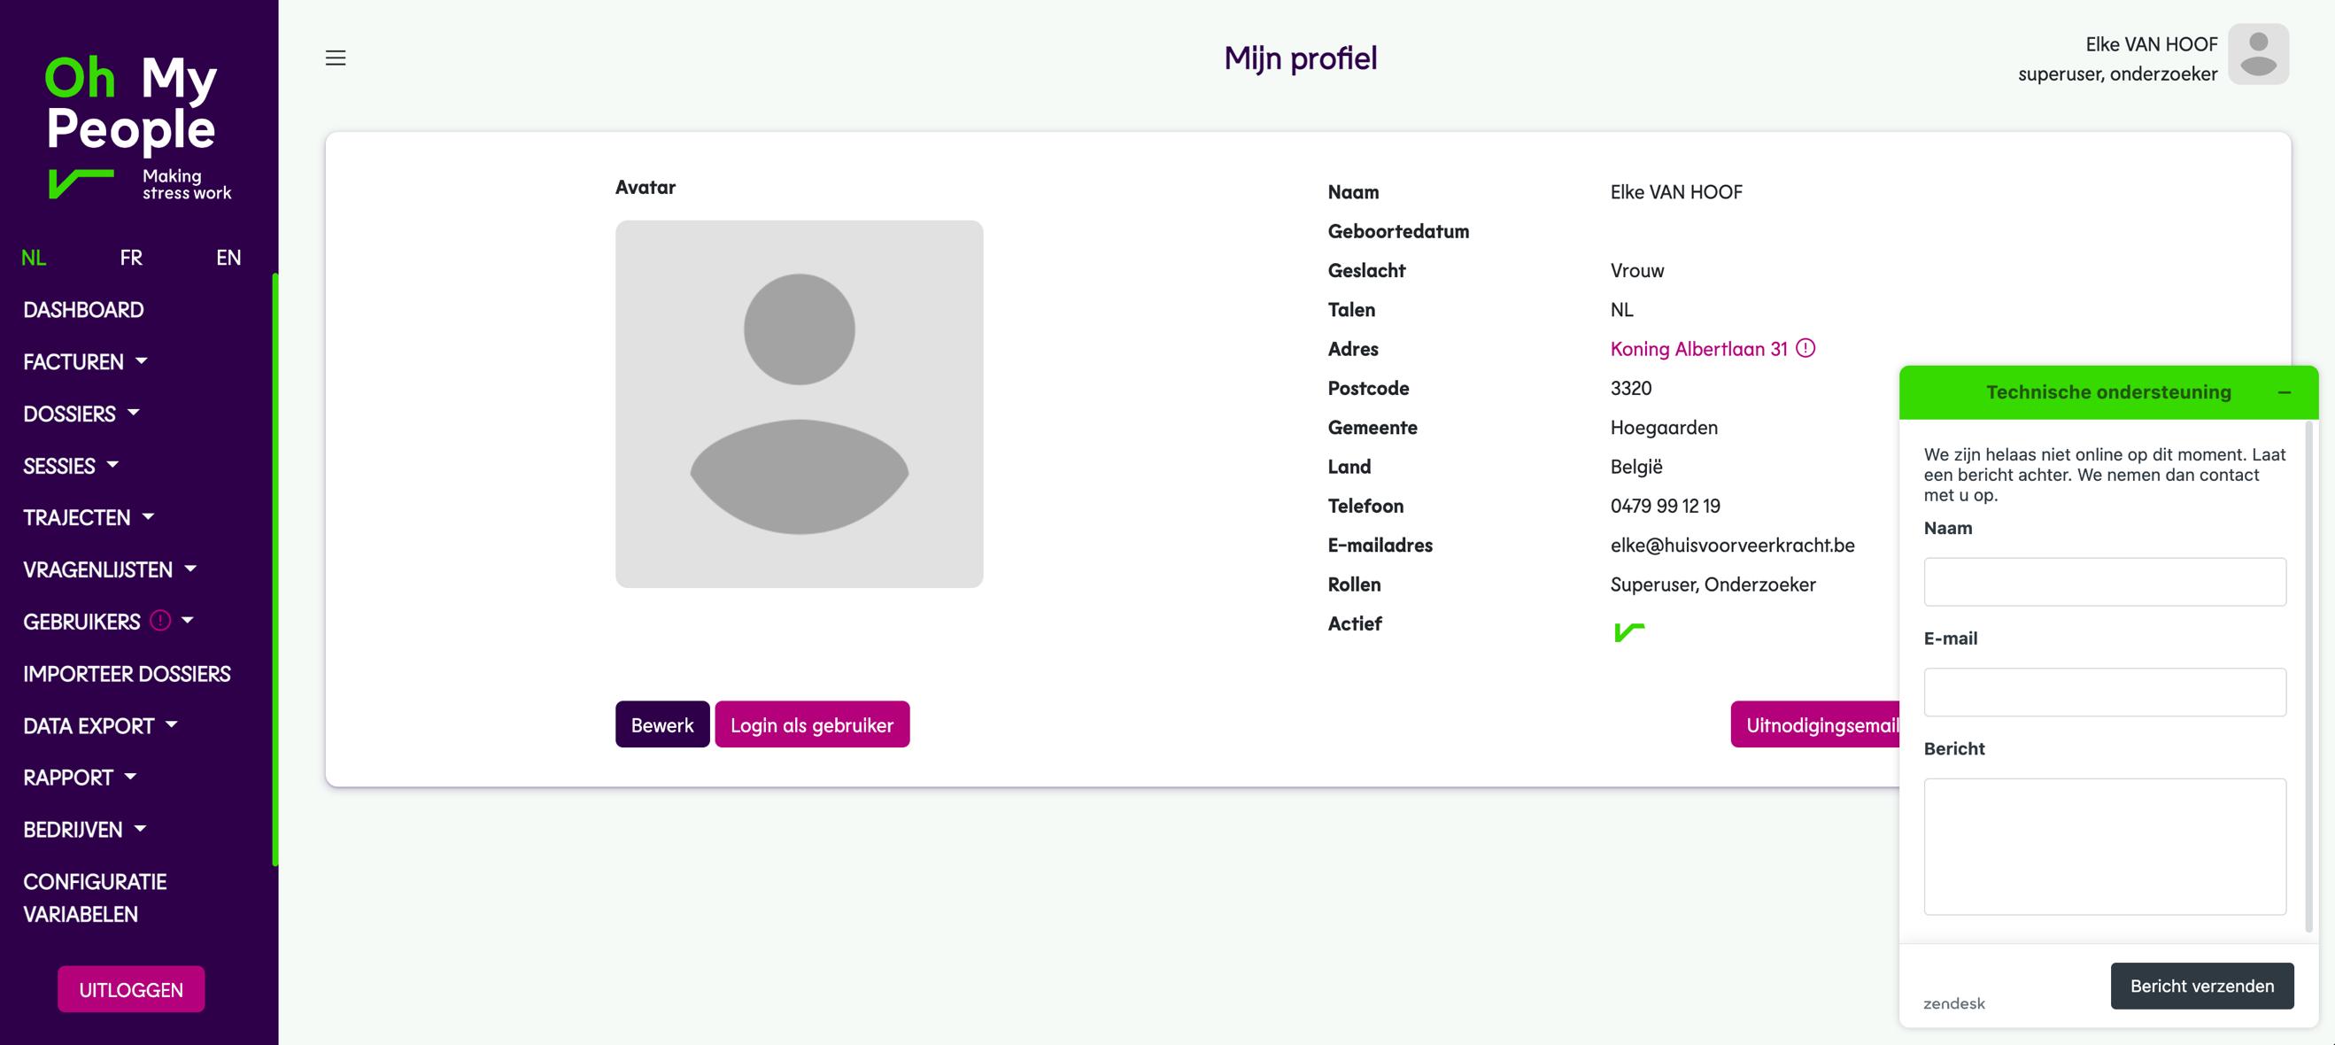The width and height of the screenshot is (2335, 1045).
Task: Switch language to FR
Action: [x=130, y=258]
